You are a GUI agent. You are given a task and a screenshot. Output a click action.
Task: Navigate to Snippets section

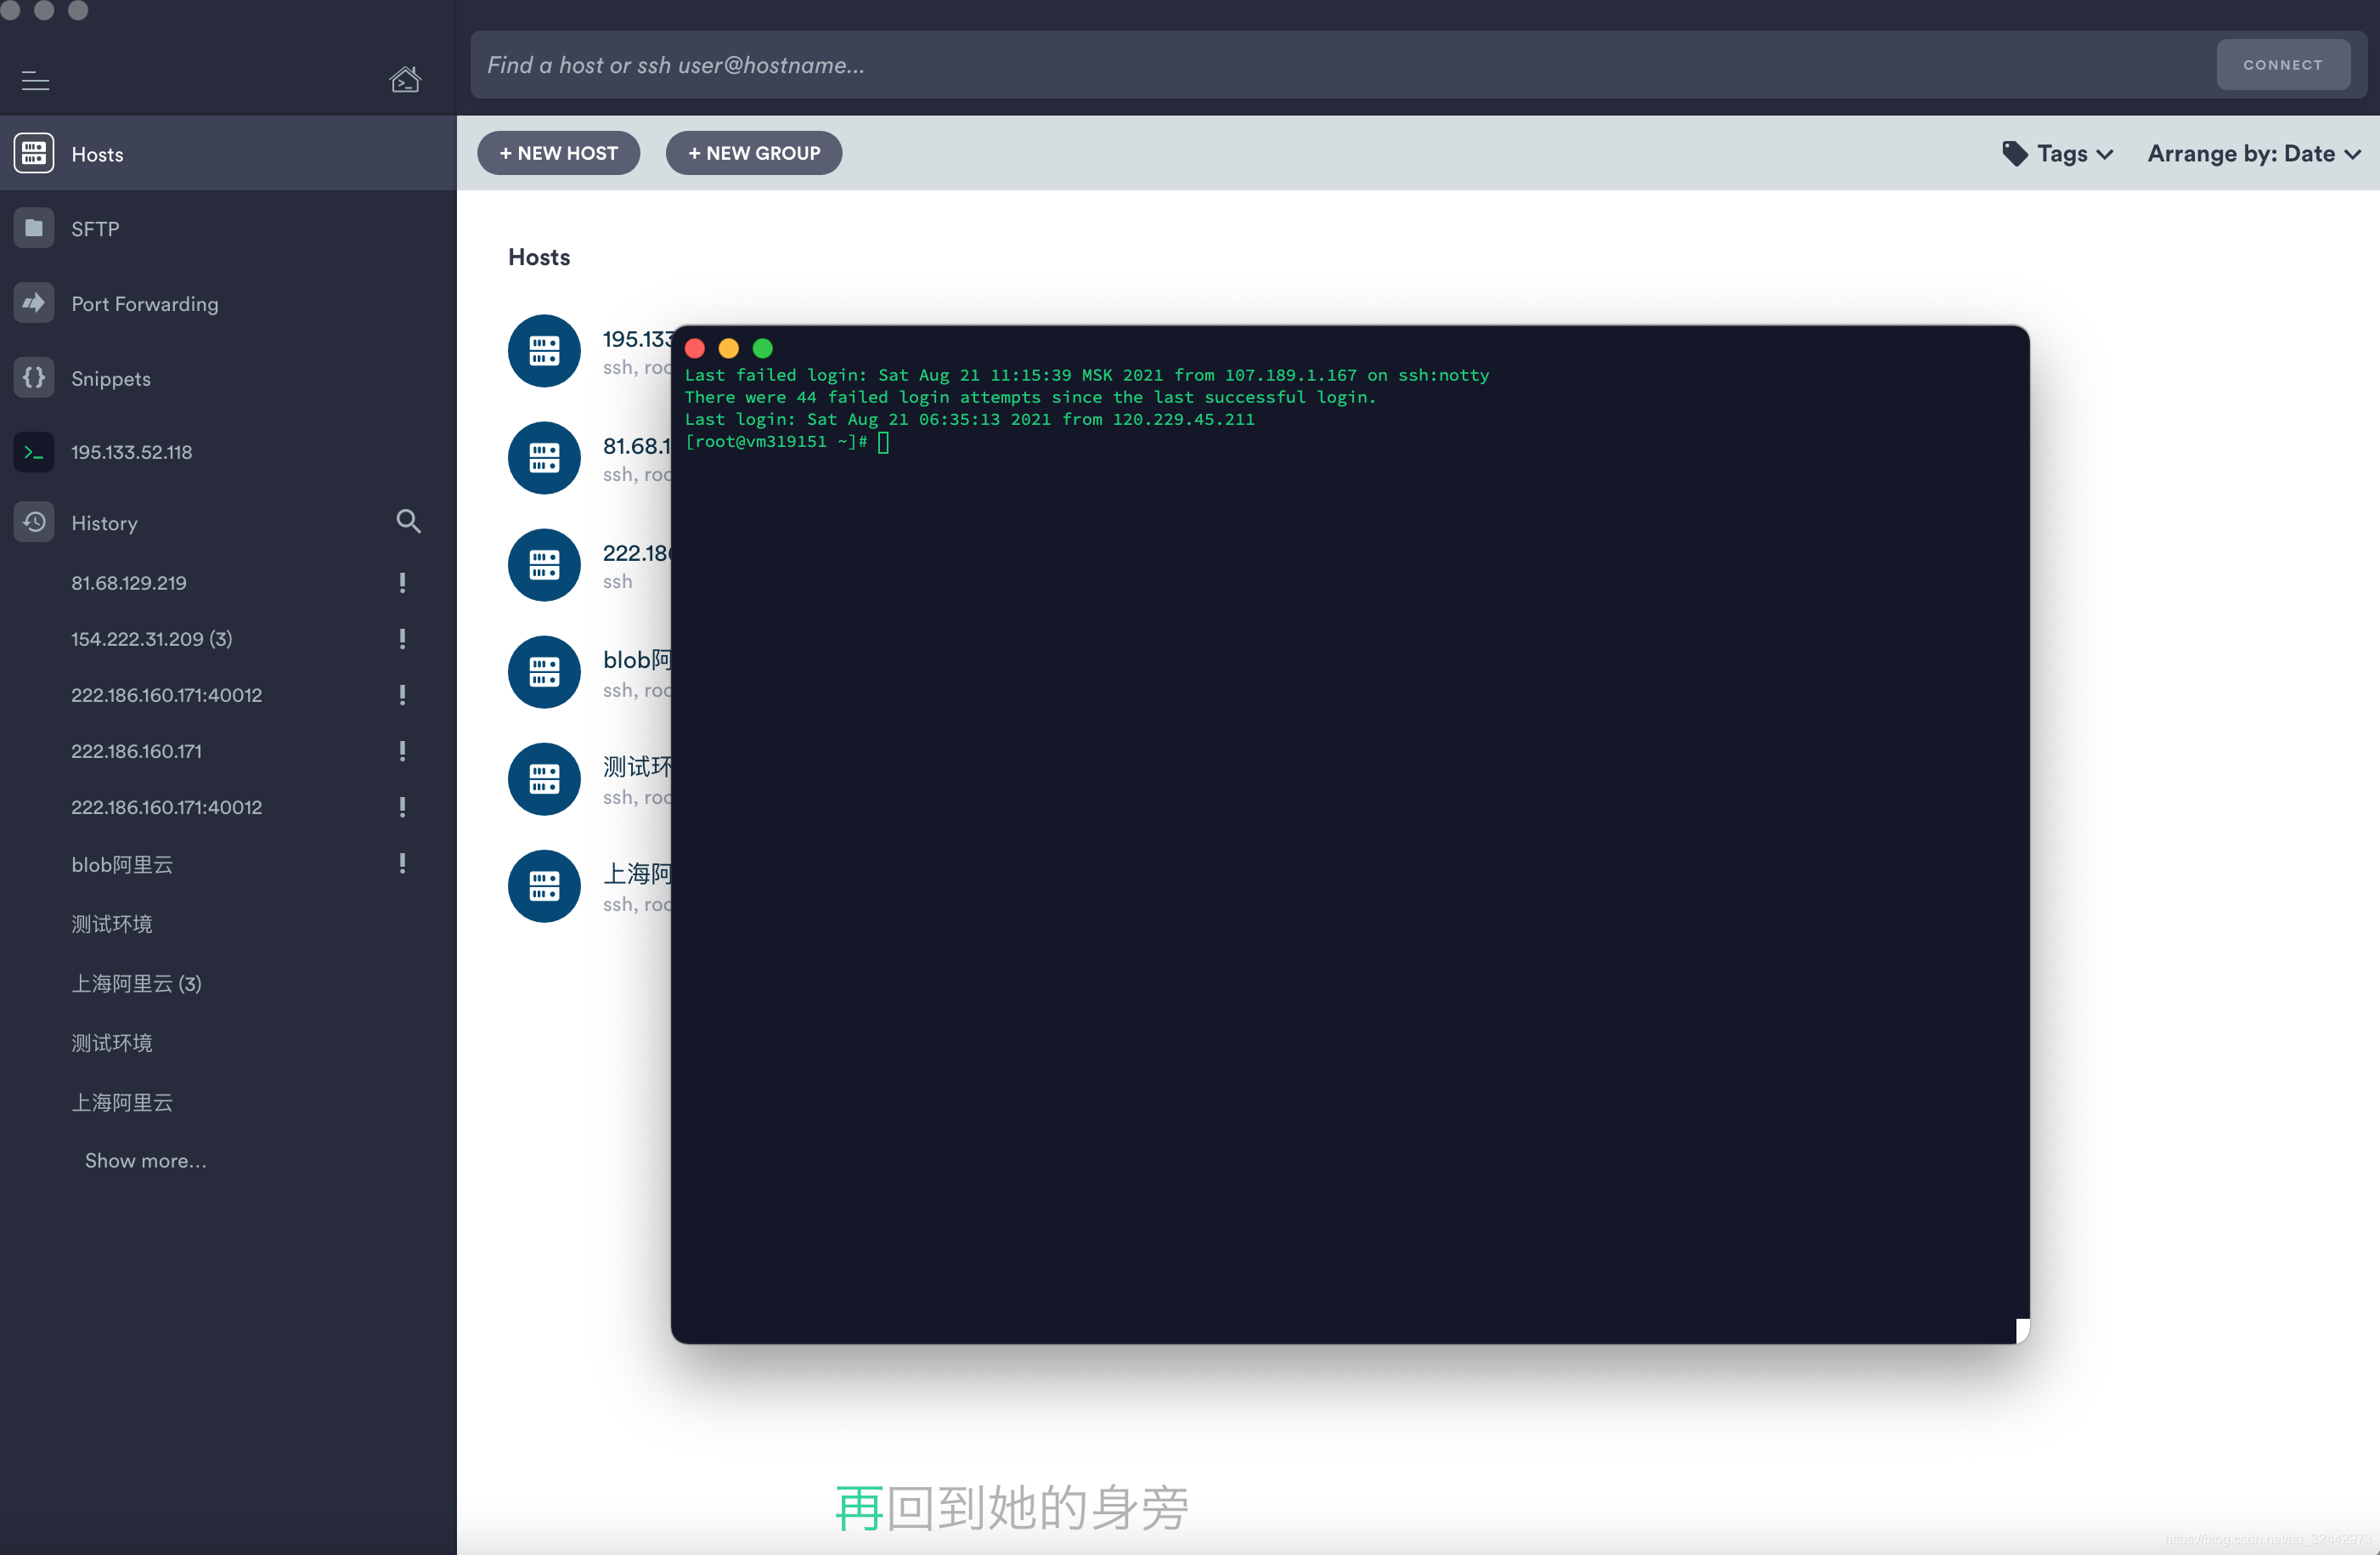(x=110, y=376)
